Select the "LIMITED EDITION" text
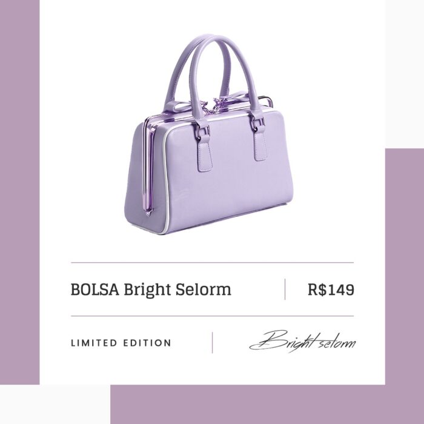The image size is (424, 424). (121, 343)
